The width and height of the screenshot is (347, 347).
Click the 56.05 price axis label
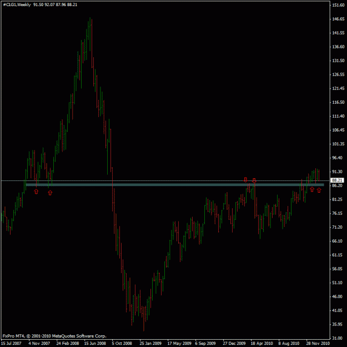coord(337,269)
